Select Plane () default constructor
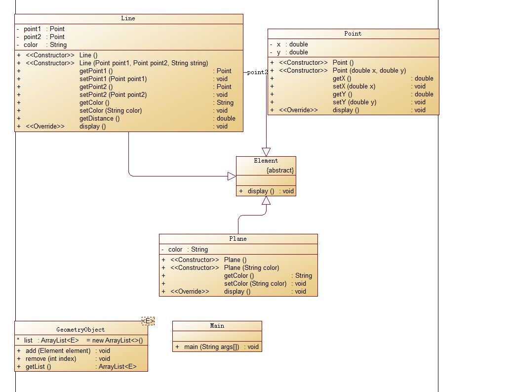 pyautogui.click(x=204, y=260)
